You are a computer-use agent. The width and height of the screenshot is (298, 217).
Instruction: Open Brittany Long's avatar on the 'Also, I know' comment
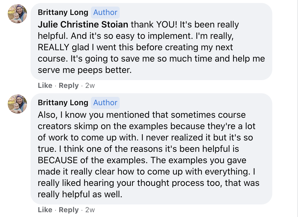(x=17, y=104)
